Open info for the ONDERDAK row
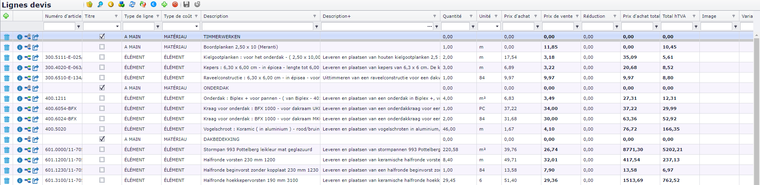Image resolution: width=760 pixels, height=185 pixels. click(19, 88)
